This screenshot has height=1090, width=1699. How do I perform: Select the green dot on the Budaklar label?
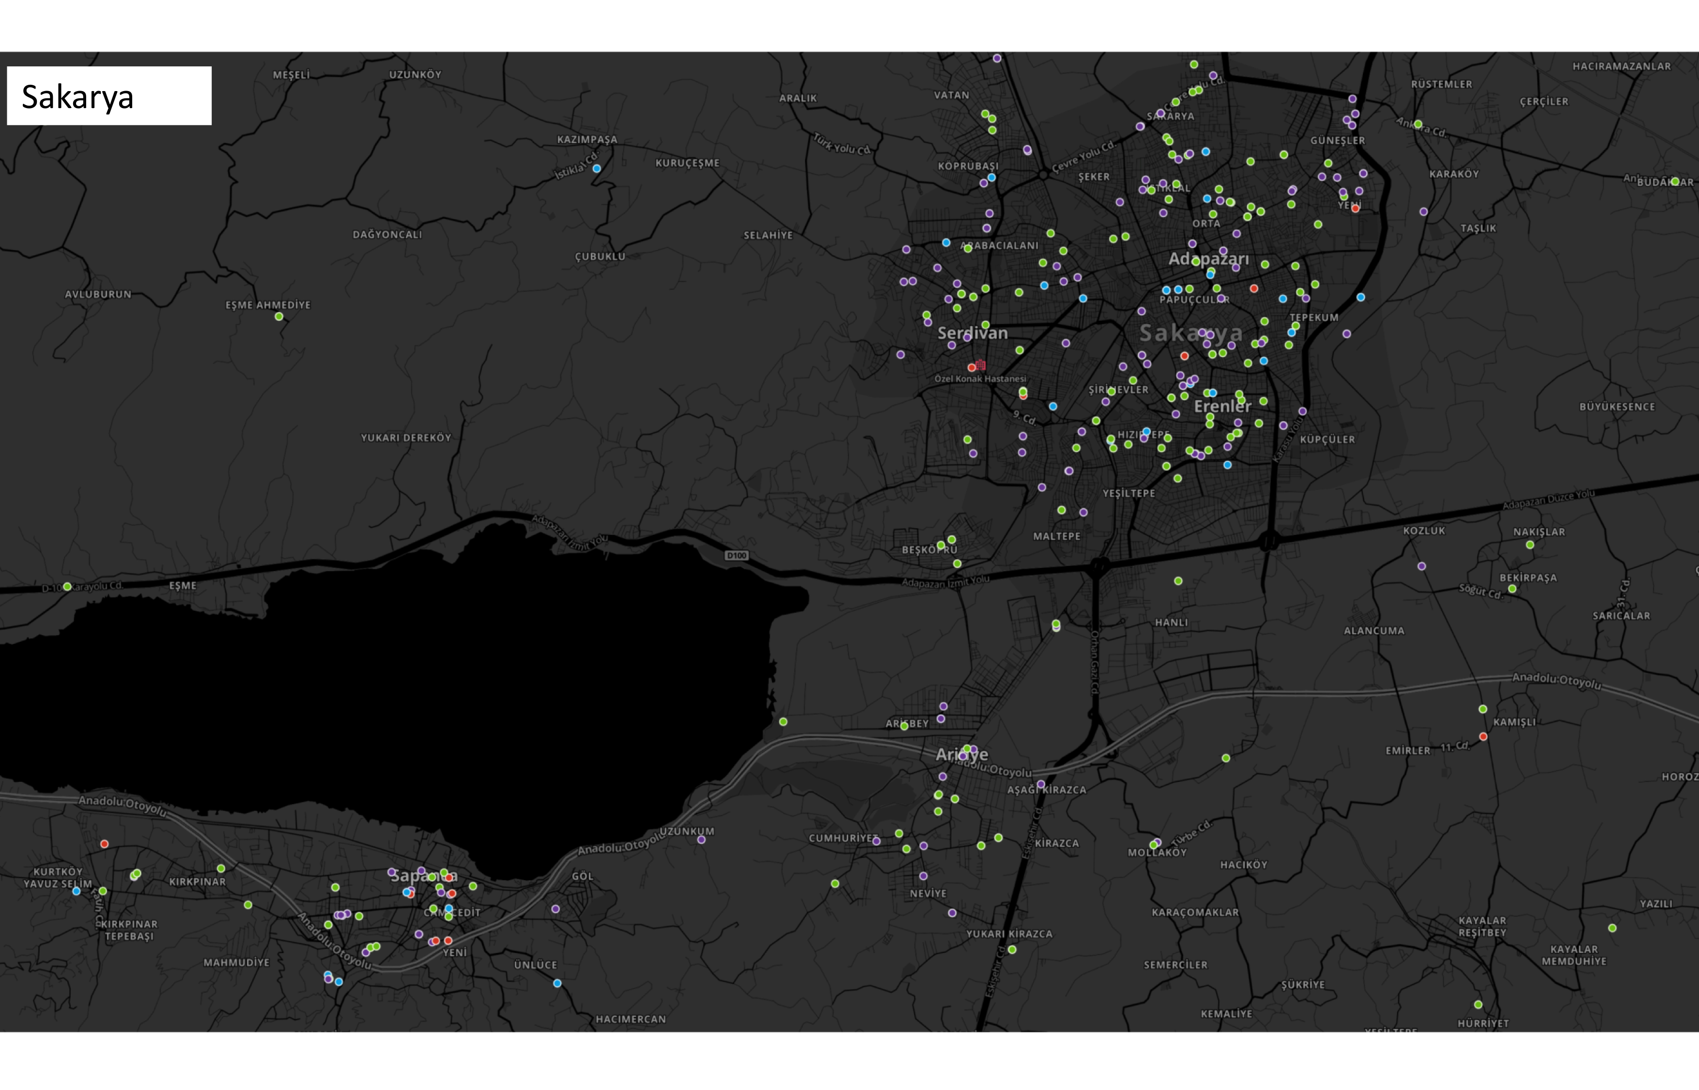point(1675,182)
